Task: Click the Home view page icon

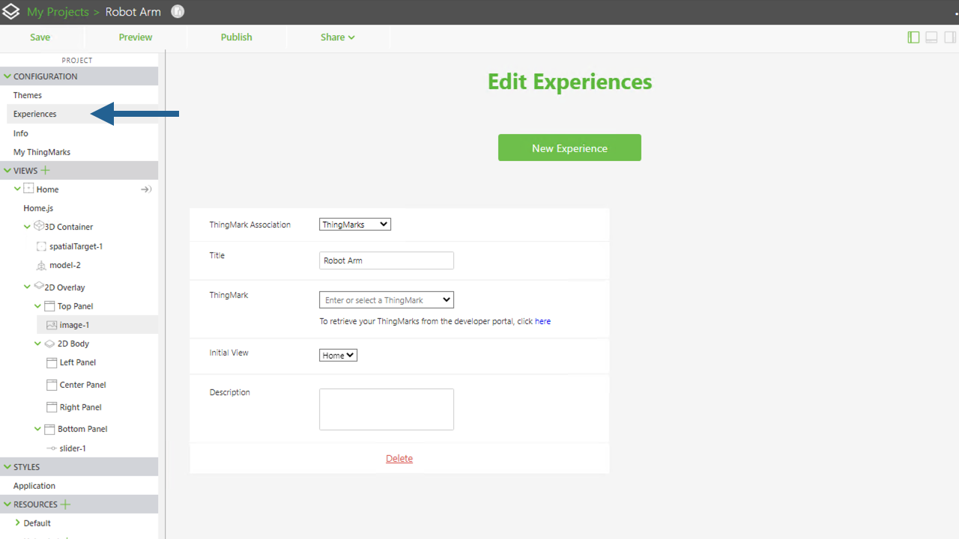Action: coord(28,189)
